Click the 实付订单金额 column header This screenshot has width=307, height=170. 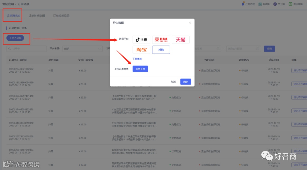point(86,60)
